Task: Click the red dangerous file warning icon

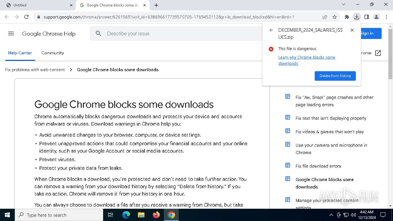Action: pyautogui.click(x=271, y=49)
